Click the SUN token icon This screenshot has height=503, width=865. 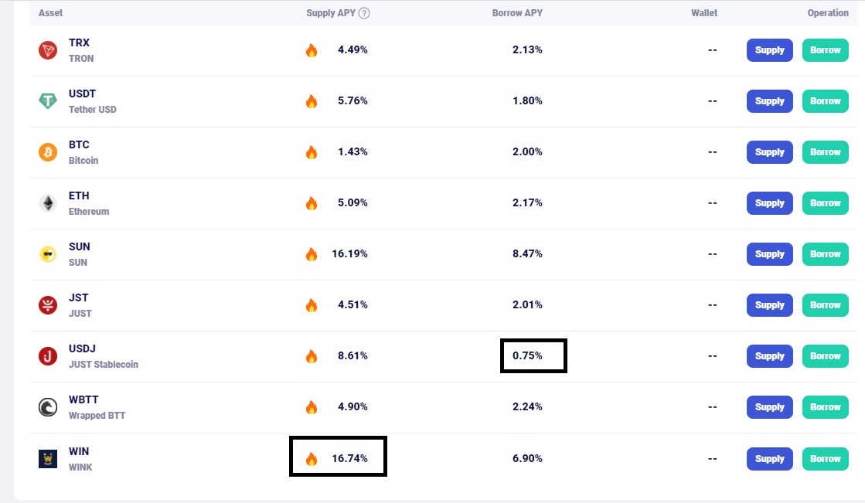point(48,254)
